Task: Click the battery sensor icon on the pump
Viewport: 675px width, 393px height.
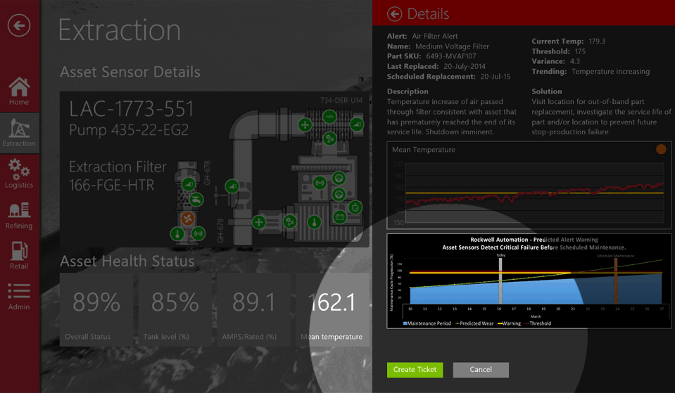Action: 340,217
